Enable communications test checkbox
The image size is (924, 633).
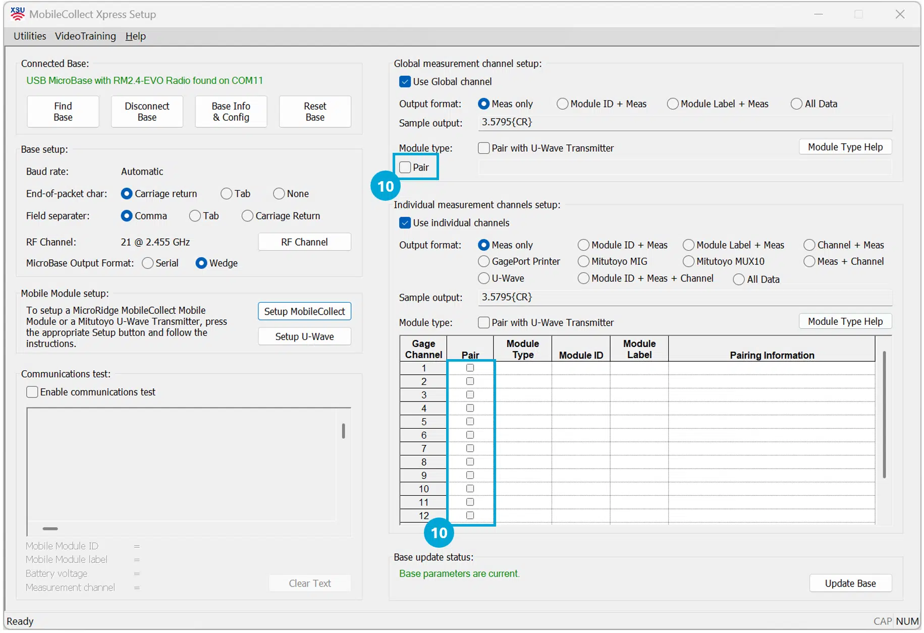pos(32,392)
